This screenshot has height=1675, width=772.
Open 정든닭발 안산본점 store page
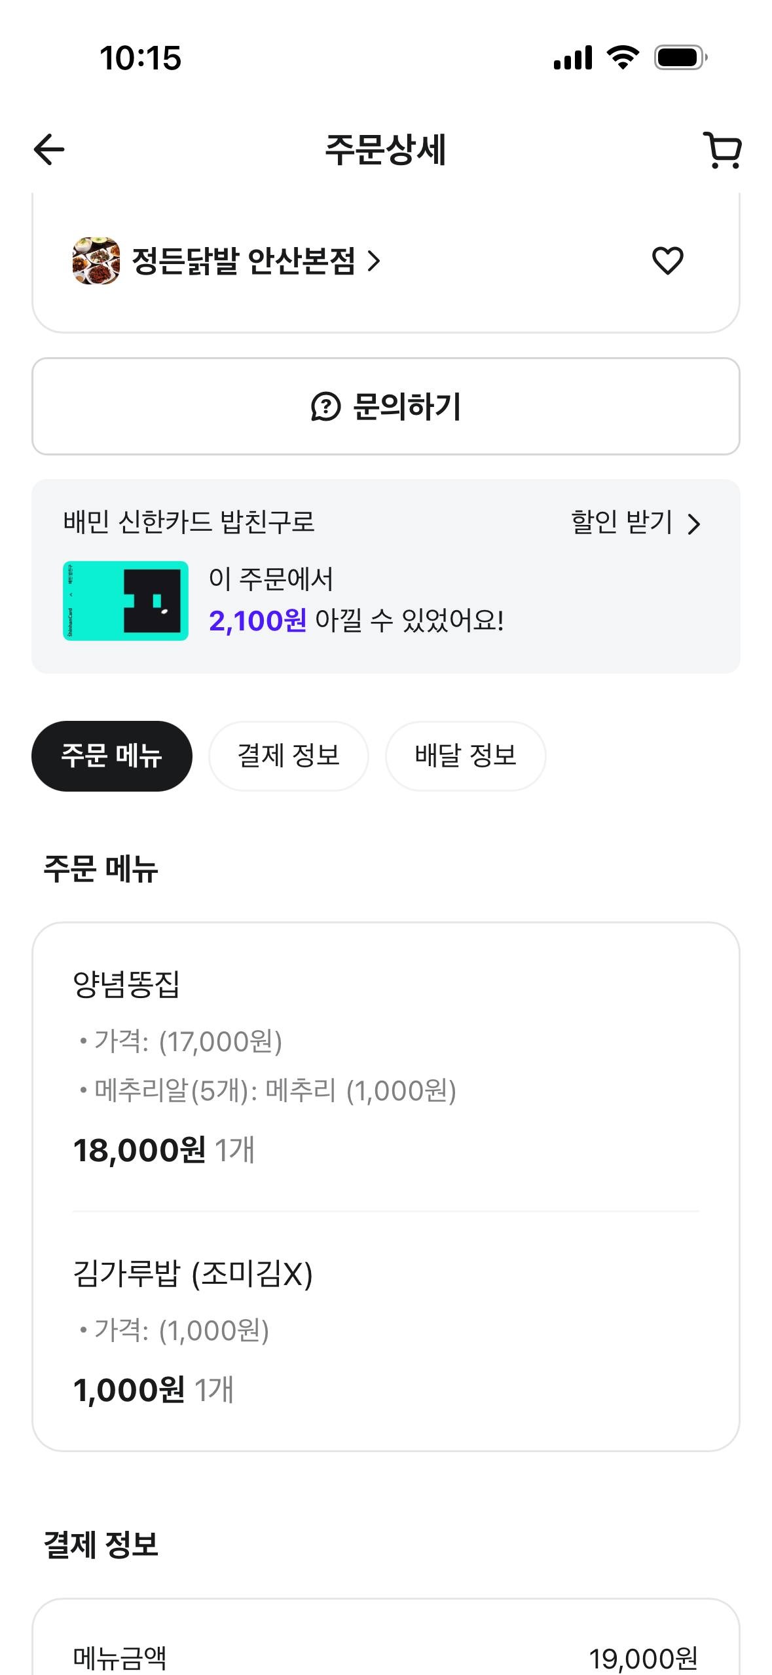coord(244,261)
